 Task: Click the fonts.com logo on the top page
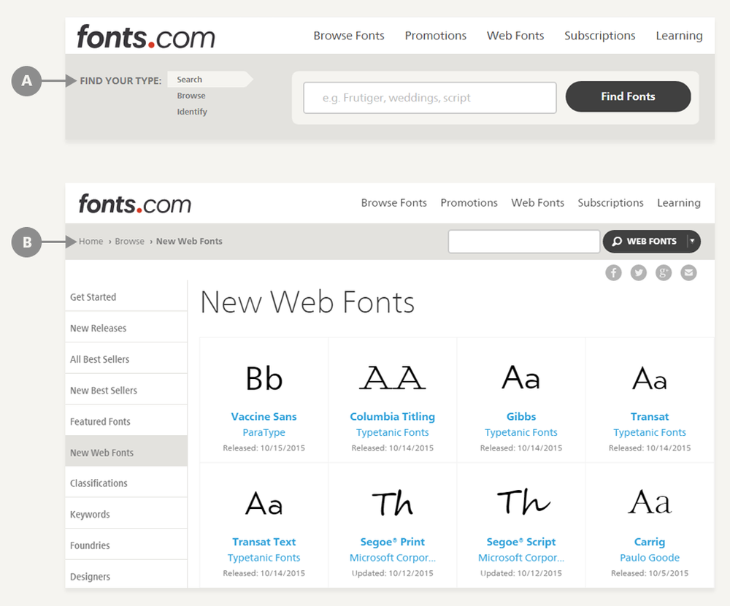145,36
